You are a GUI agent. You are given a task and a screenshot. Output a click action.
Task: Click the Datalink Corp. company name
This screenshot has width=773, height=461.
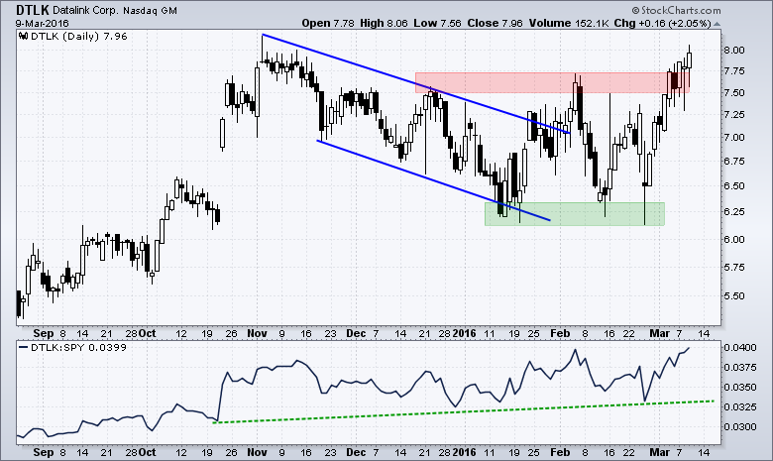(85, 10)
